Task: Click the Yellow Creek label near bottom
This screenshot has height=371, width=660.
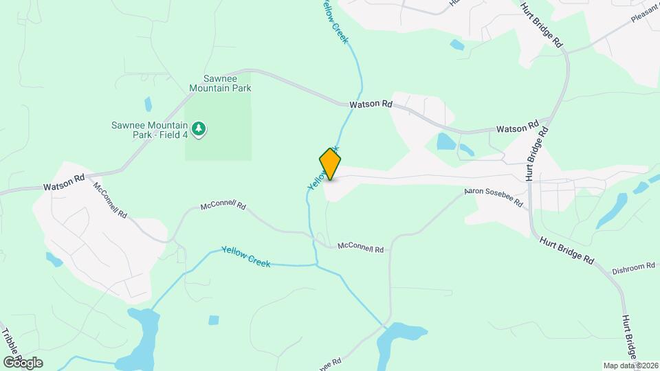Action: pos(246,256)
